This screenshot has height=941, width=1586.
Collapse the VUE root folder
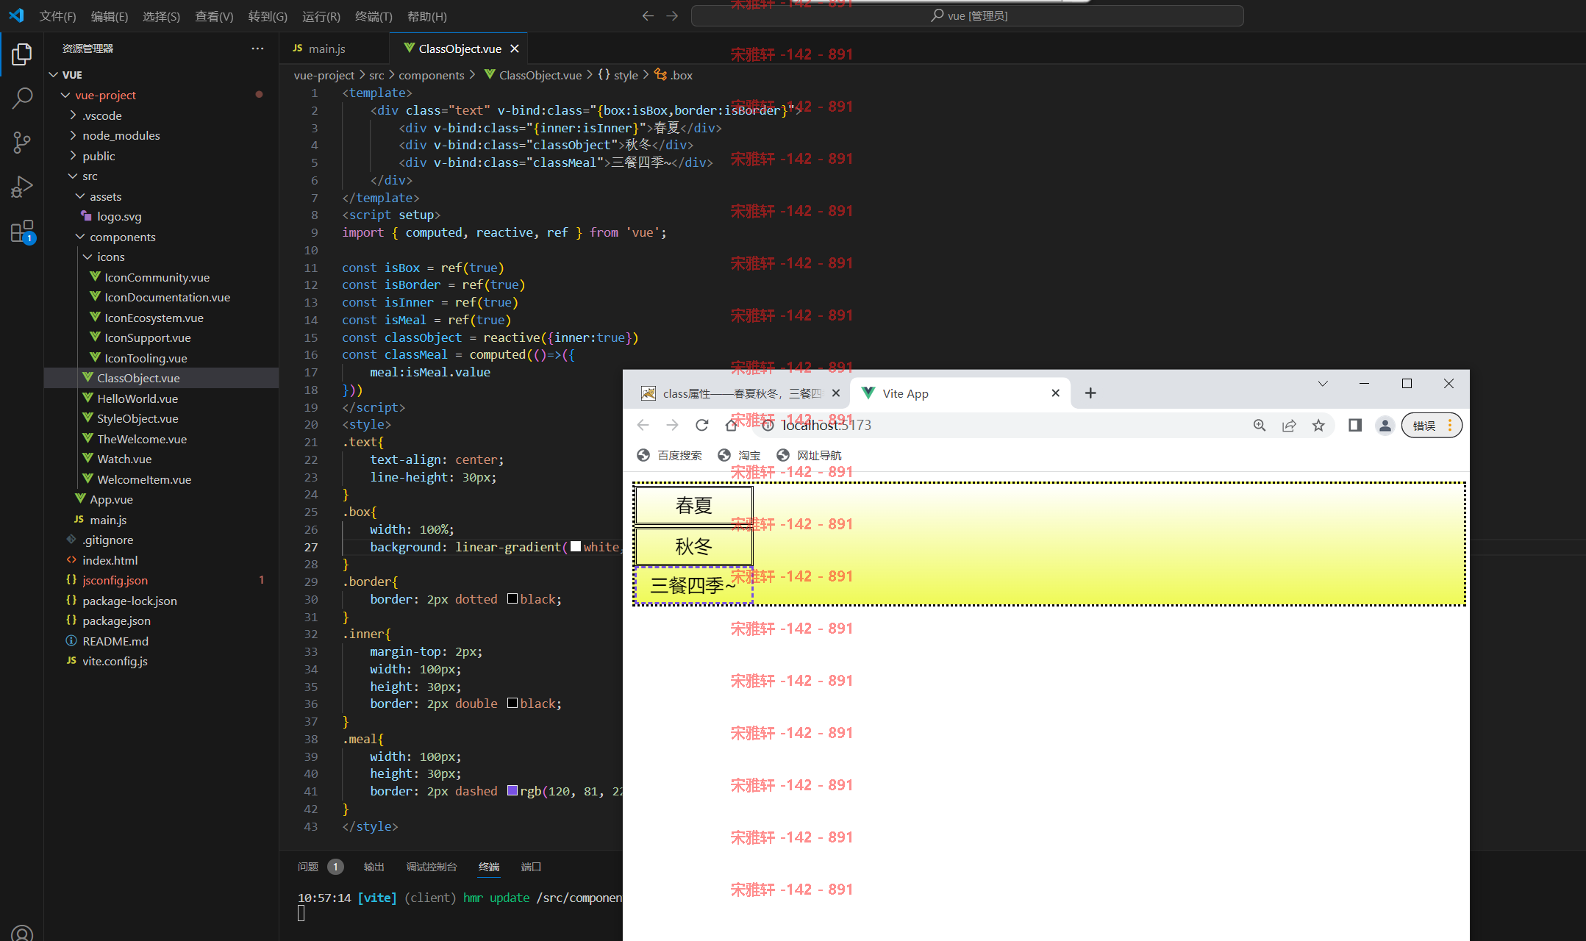coord(53,75)
